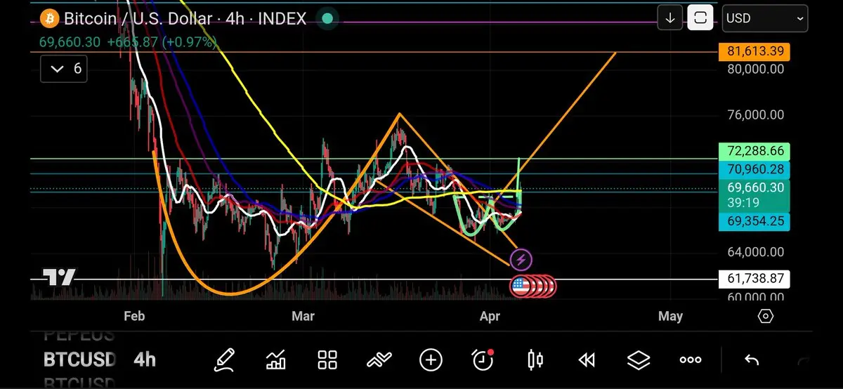
Task: Open the indicators chart icon
Action: pos(276,360)
